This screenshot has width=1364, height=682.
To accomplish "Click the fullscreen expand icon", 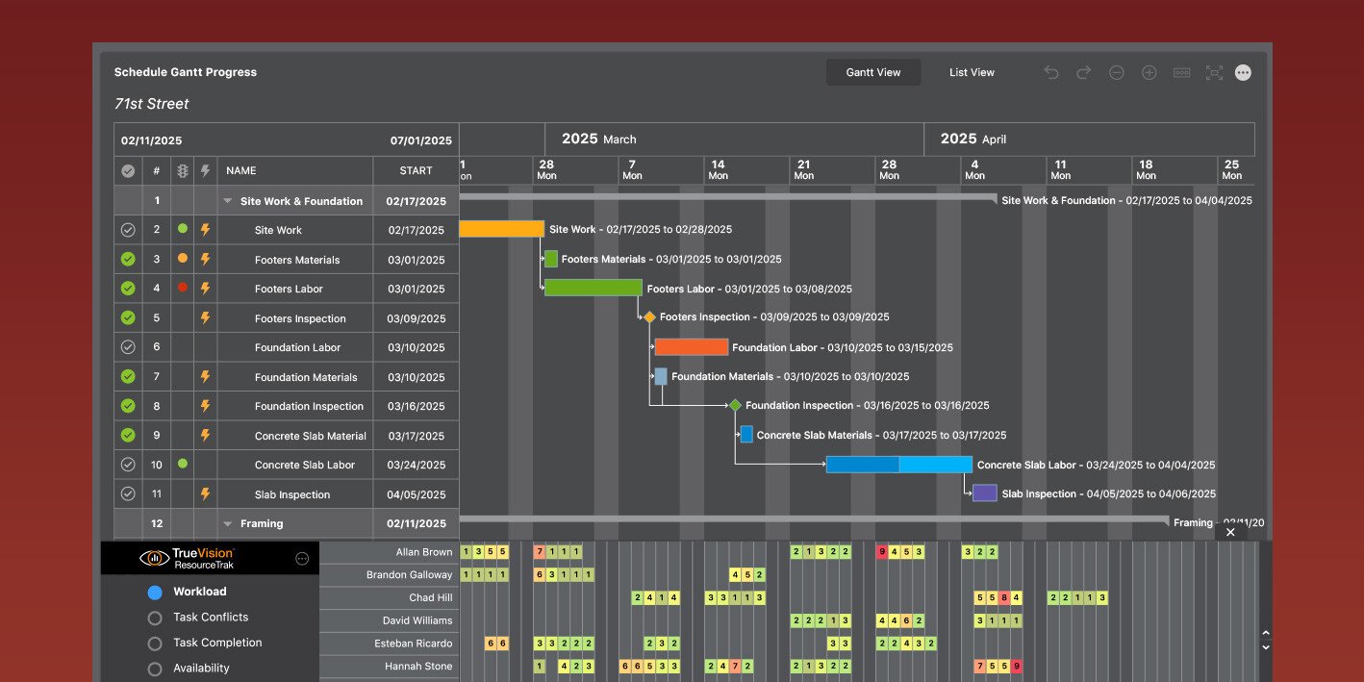I will point(1213,72).
